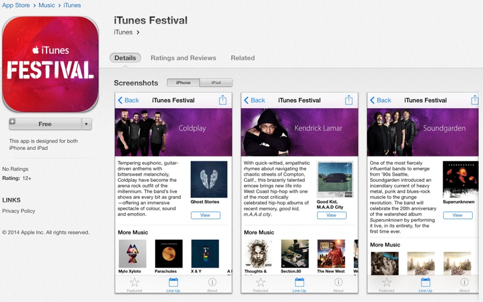The image size is (483, 302).
Task: Click 'More Music' heading under Coldplay
Action: coord(133,233)
